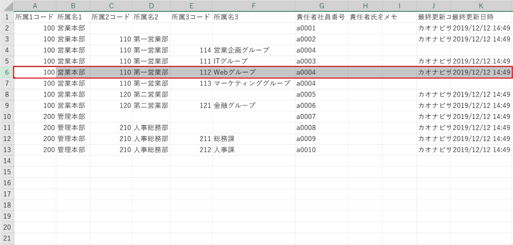Select the Webグループ cell
Screen dimensions: 513x245
(253, 72)
